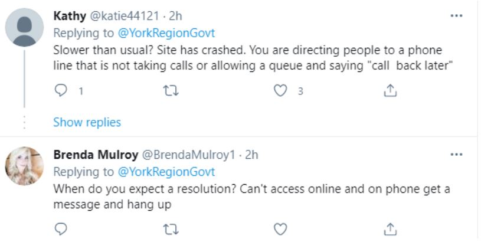Open more options on Kathy's tweet
The width and height of the screenshot is (481, 252).
456,15
